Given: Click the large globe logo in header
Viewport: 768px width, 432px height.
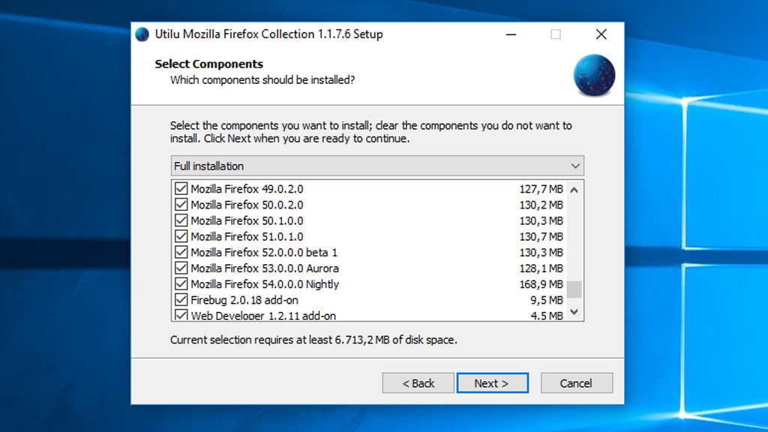Looking at the screenshot, I should (x=594, y=75).
